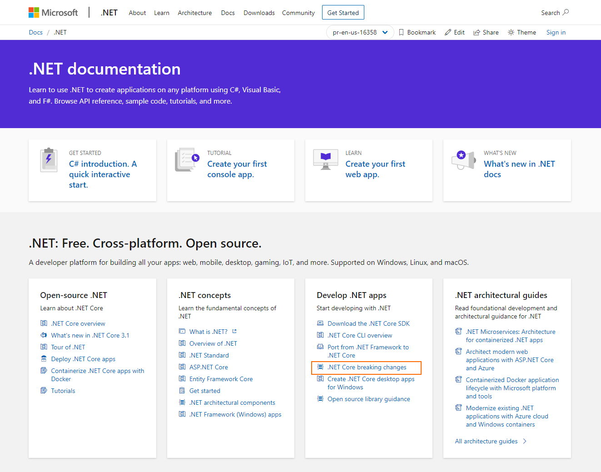Click icon beside Download the .NET Core SDK

(320, 323)
